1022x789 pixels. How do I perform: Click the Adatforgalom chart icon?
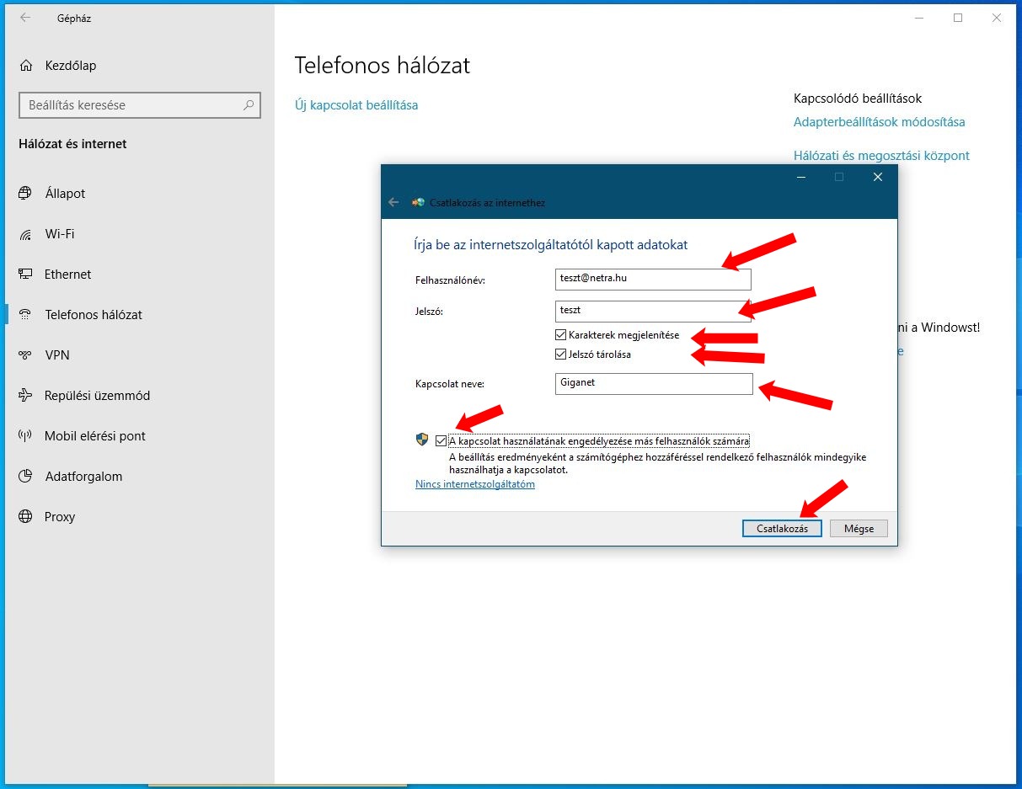point(25,477)
